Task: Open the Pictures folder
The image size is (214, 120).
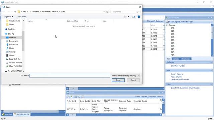Action: [x=11, y=52]
